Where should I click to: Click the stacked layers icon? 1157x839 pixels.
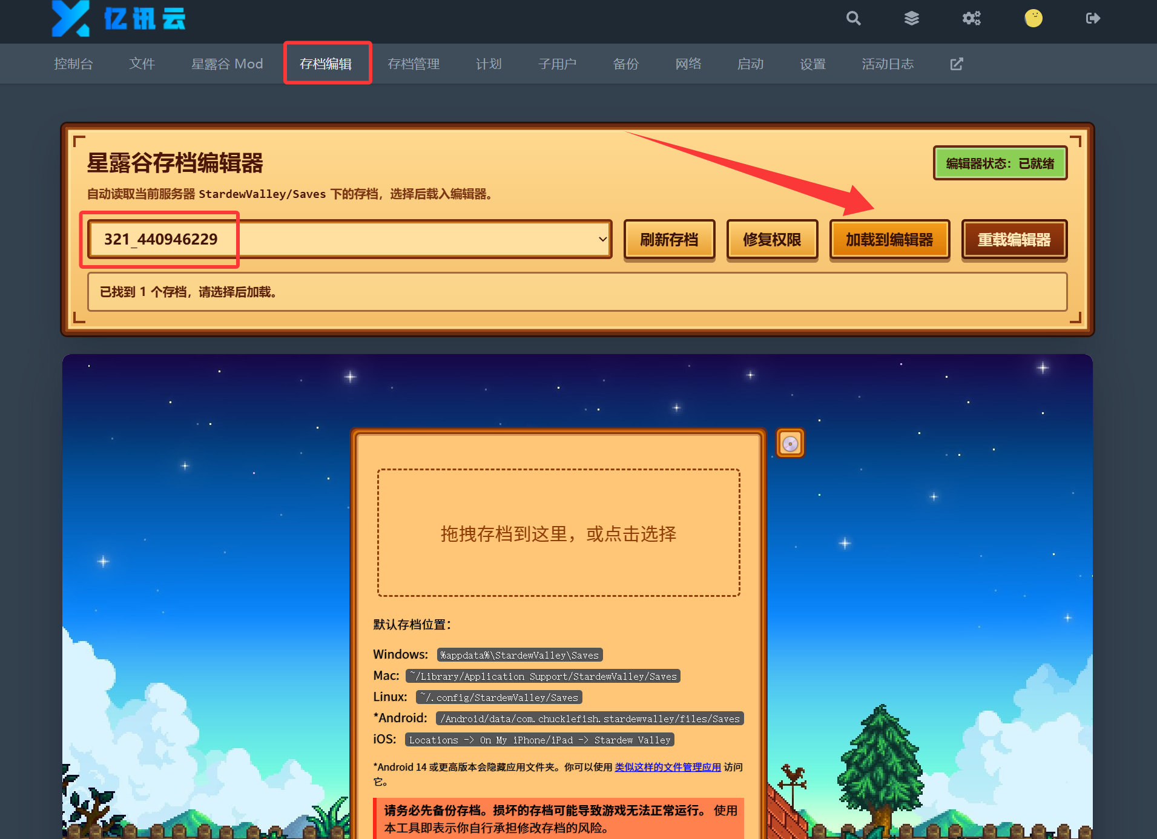[912, 18]
